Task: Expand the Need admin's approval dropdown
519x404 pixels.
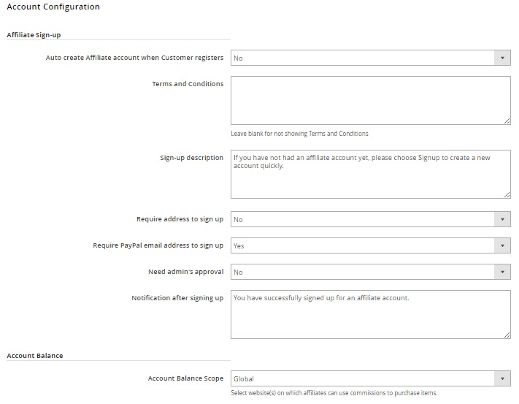Action: 370,272
